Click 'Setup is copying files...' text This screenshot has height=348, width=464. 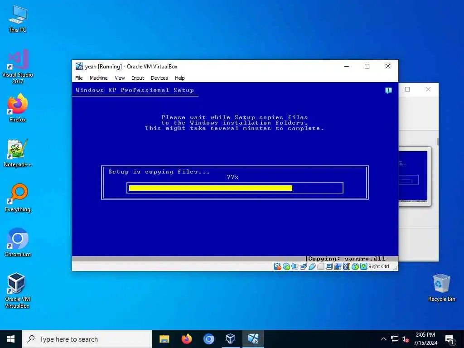click(x=159, y=172)
